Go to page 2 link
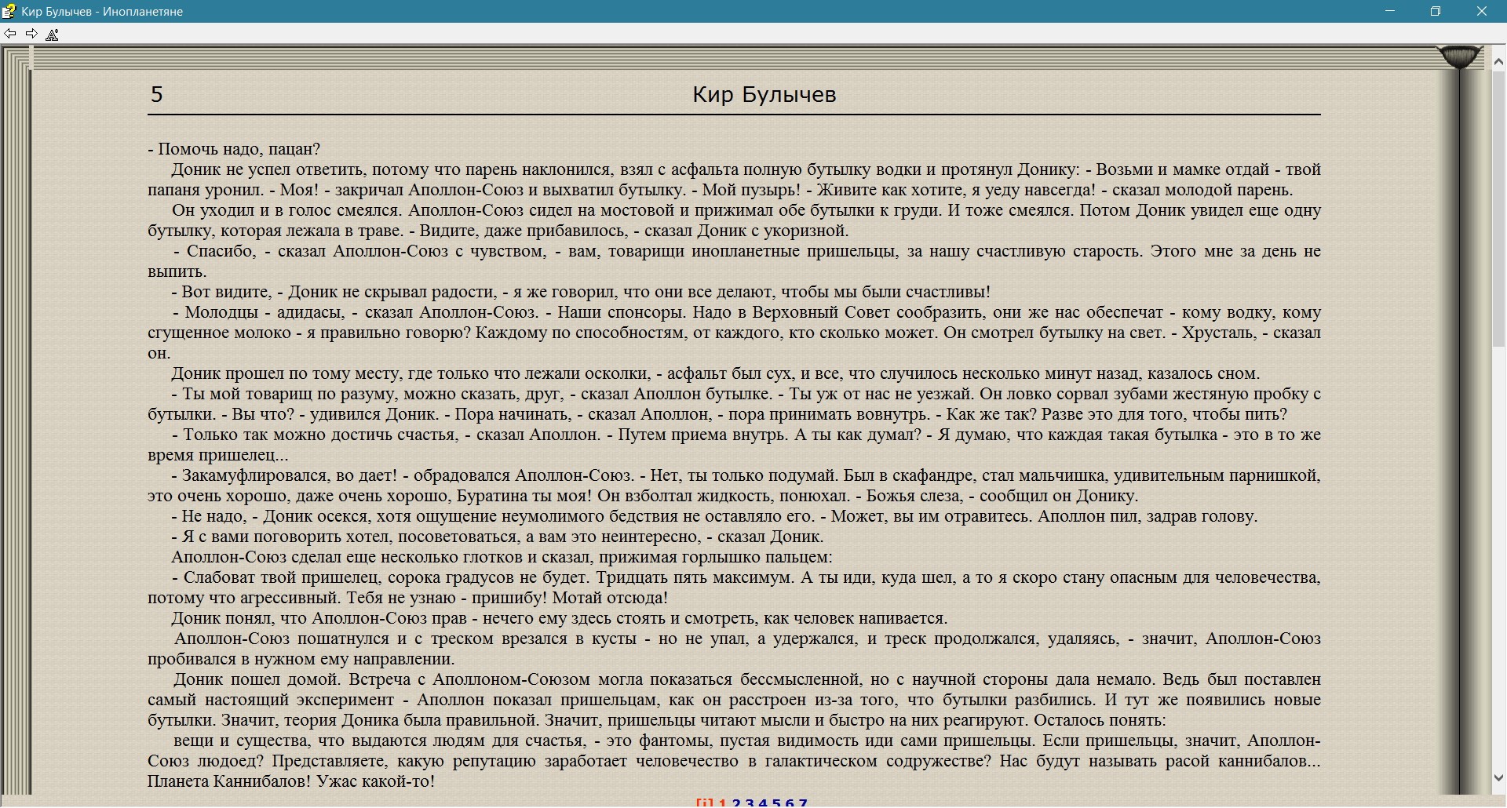 coord(736,803)
